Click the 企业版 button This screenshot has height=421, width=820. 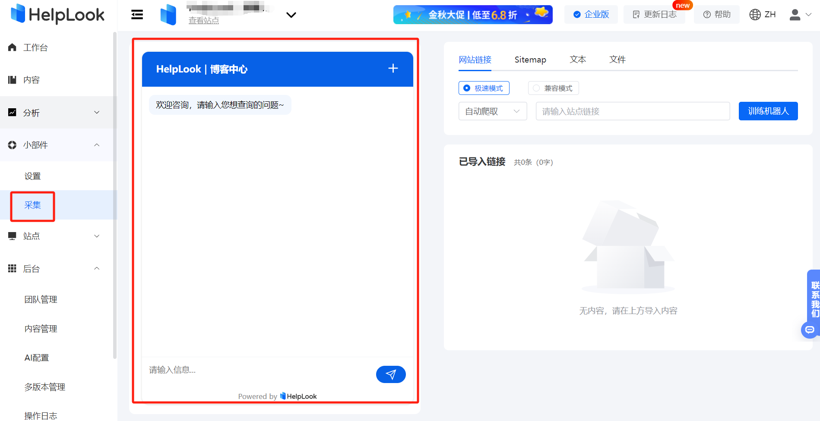591,15
